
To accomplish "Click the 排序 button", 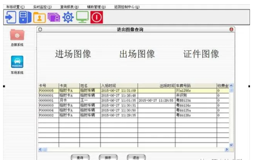I will [x=108, y=157].
